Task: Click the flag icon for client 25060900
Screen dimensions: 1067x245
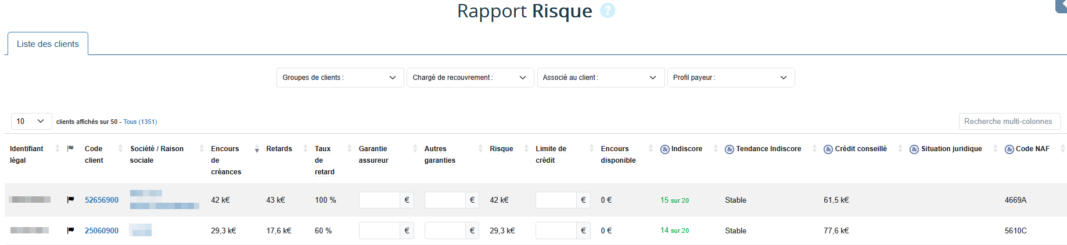Action: coord(70,231)
